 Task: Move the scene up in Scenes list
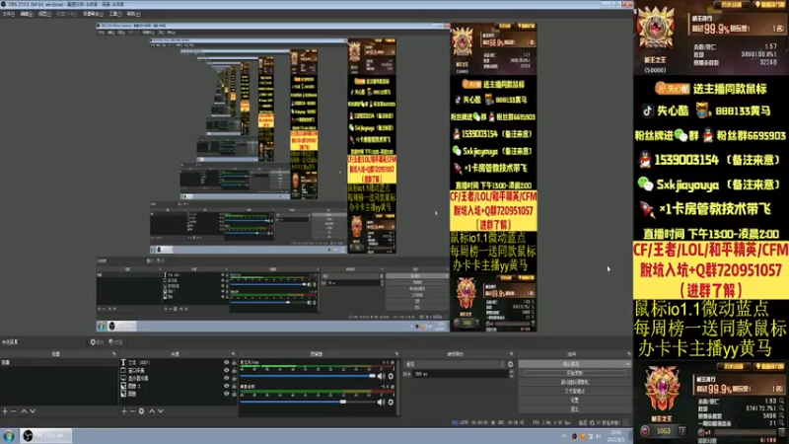tap(24, 411)
